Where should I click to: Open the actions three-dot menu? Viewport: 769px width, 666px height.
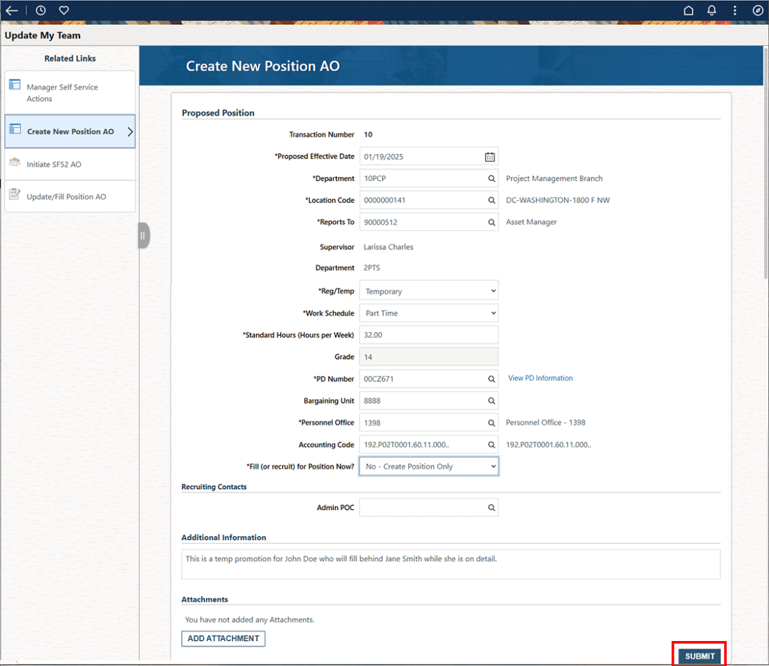[x=734, y=10]
